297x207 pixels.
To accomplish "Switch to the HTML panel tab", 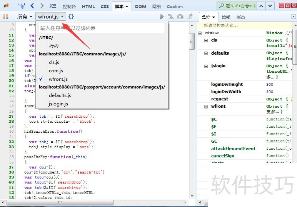I will tap(88, 7).
